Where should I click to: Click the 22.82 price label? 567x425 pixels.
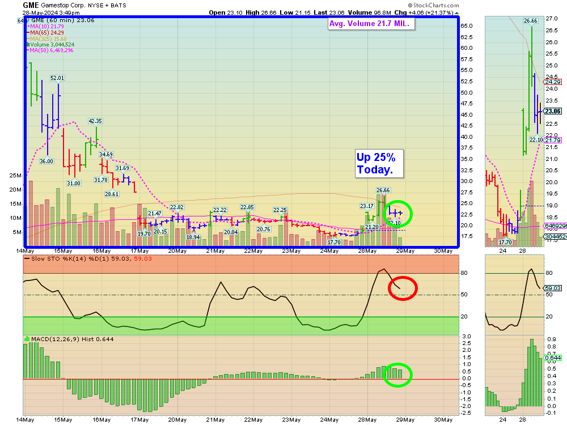[177, 207]
